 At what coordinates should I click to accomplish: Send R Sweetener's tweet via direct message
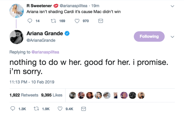101,21
